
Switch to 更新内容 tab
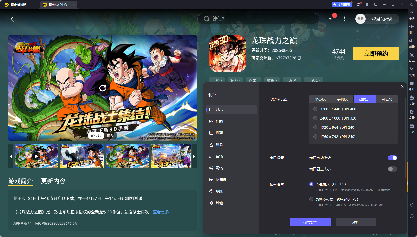(53, 181)
